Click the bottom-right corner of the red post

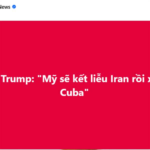tap(149, 148)
